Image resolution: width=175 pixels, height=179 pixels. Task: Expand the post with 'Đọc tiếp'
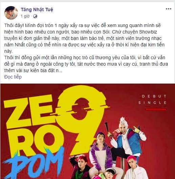(13, 77)
